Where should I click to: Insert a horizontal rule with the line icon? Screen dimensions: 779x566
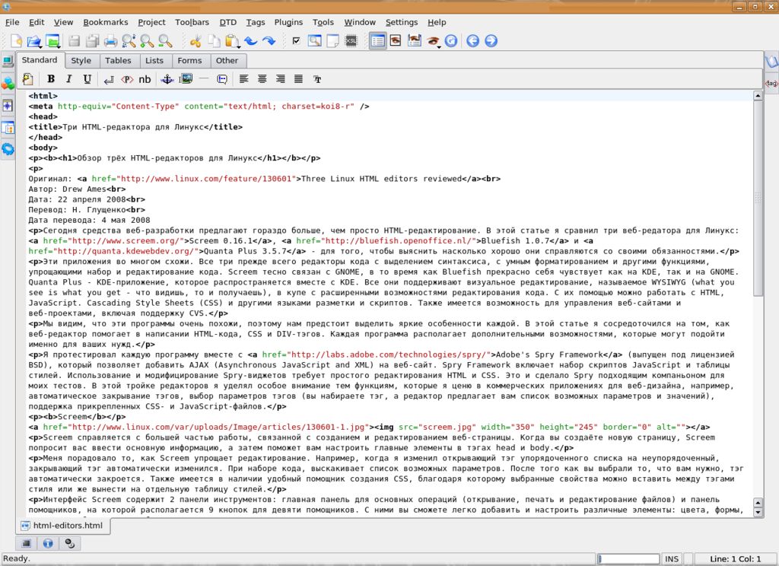204,78
